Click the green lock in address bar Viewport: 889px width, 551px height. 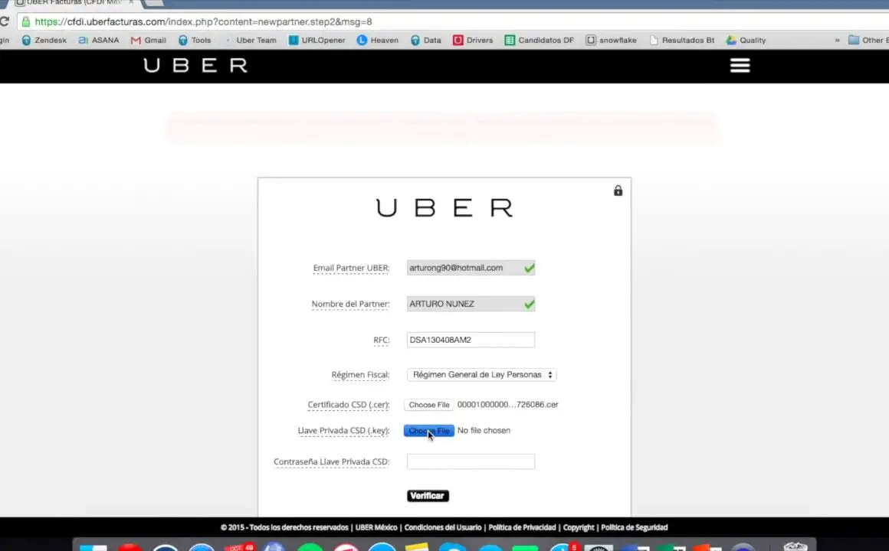(x=25, y=21)
